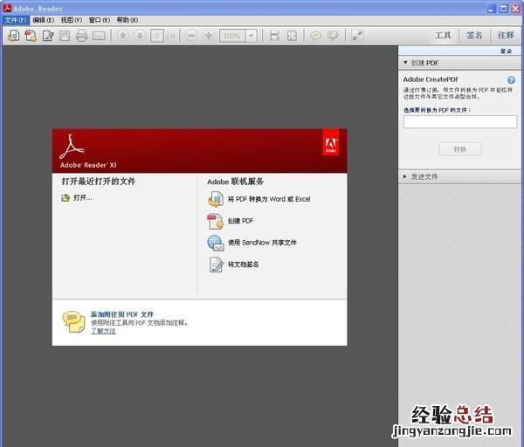524x447 pixels.
Task: Click the Create PDF online toolbar icon
Action: 31,36
